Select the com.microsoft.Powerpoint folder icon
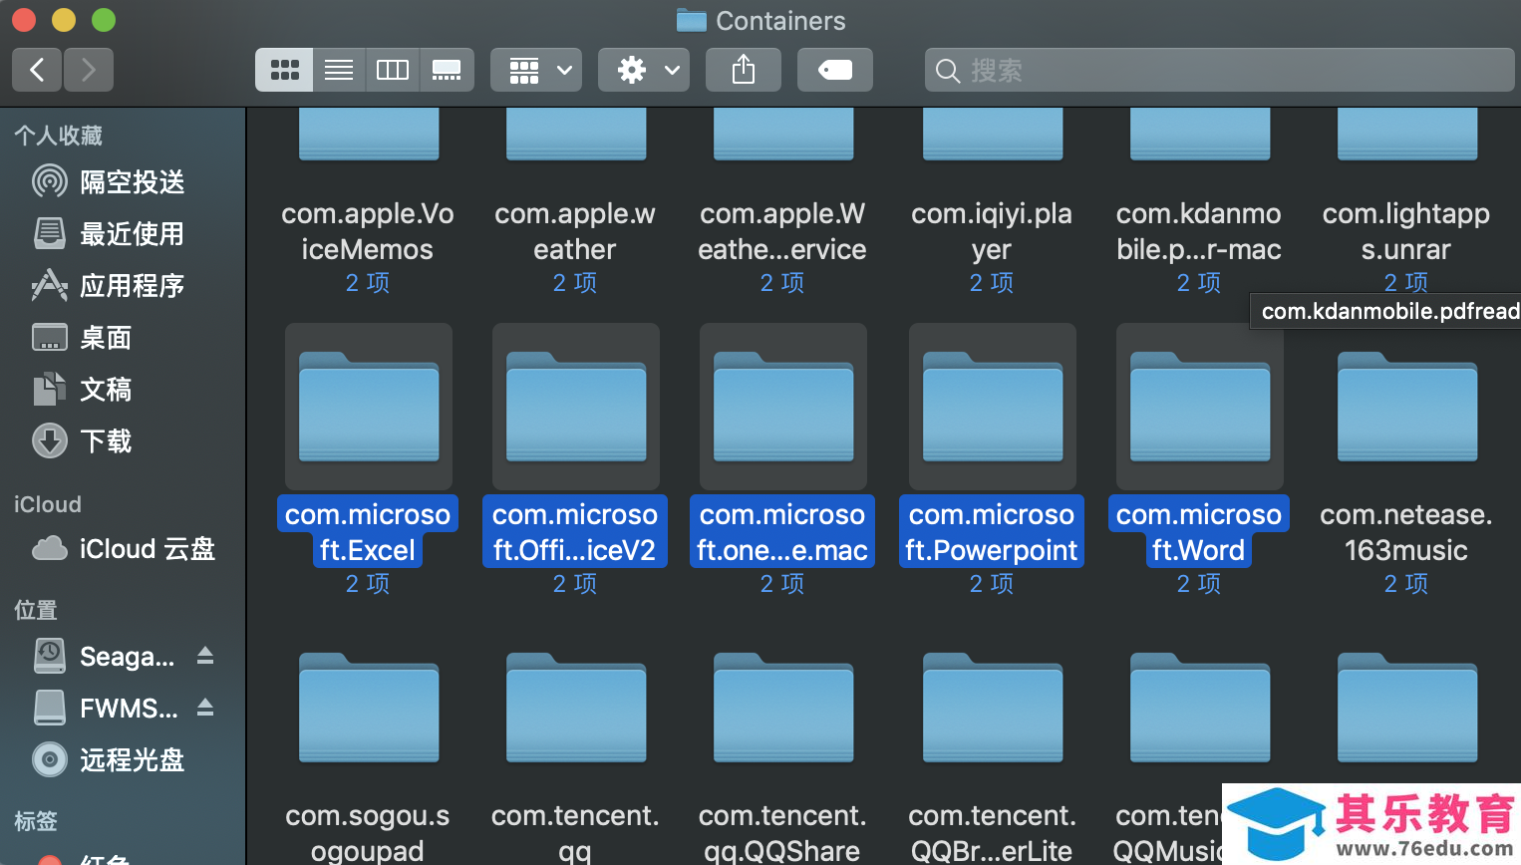 point(993,407)
